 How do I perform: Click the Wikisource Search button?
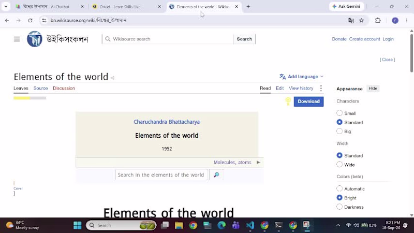tap(244, 39)
